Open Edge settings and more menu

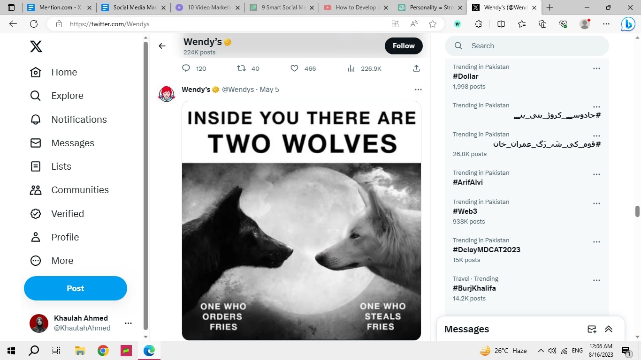coord(606,24)
